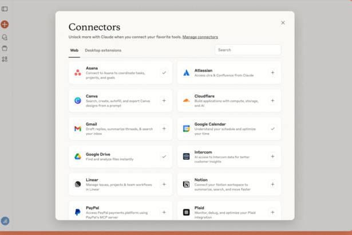Image resolution: width=352 pixels, height=235 pixels.
Task: Click the Cloudflare logo icon
Action: click(x=186, y=100)
